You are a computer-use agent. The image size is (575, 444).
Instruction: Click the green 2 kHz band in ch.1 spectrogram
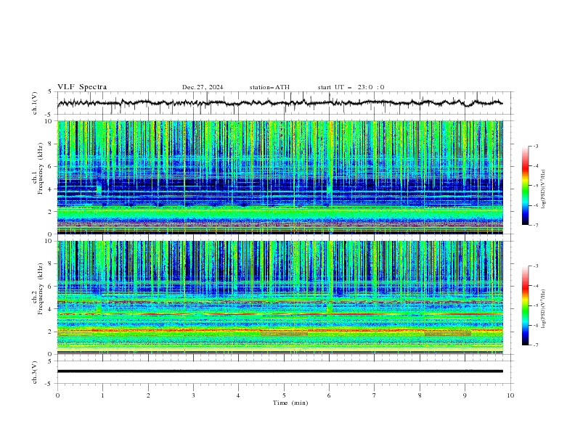point(280,213)
